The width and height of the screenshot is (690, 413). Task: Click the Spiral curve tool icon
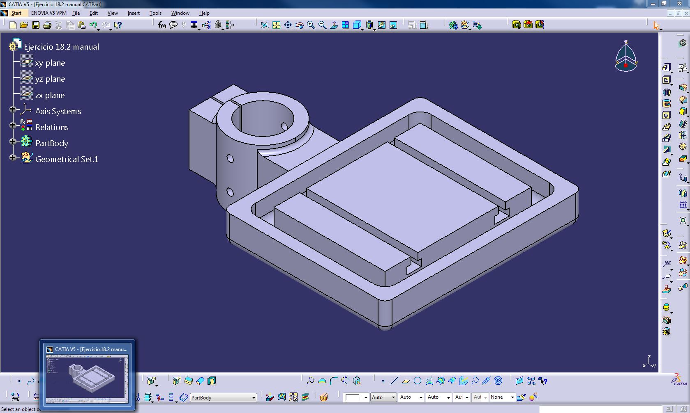coord(498,381)
